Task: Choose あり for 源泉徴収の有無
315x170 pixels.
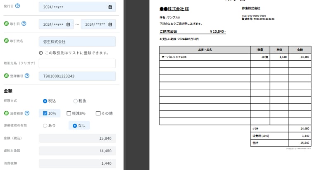Action: (x=45, y=126)
